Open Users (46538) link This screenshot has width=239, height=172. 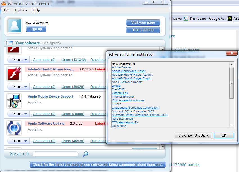73,141
